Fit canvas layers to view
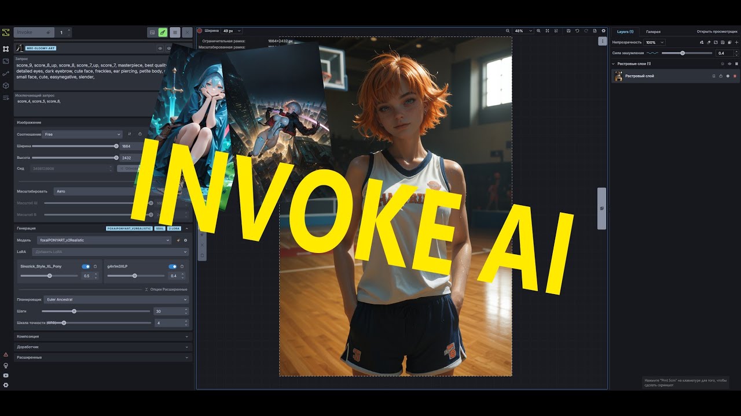741x416 pixels. click(x=547, y=31)
